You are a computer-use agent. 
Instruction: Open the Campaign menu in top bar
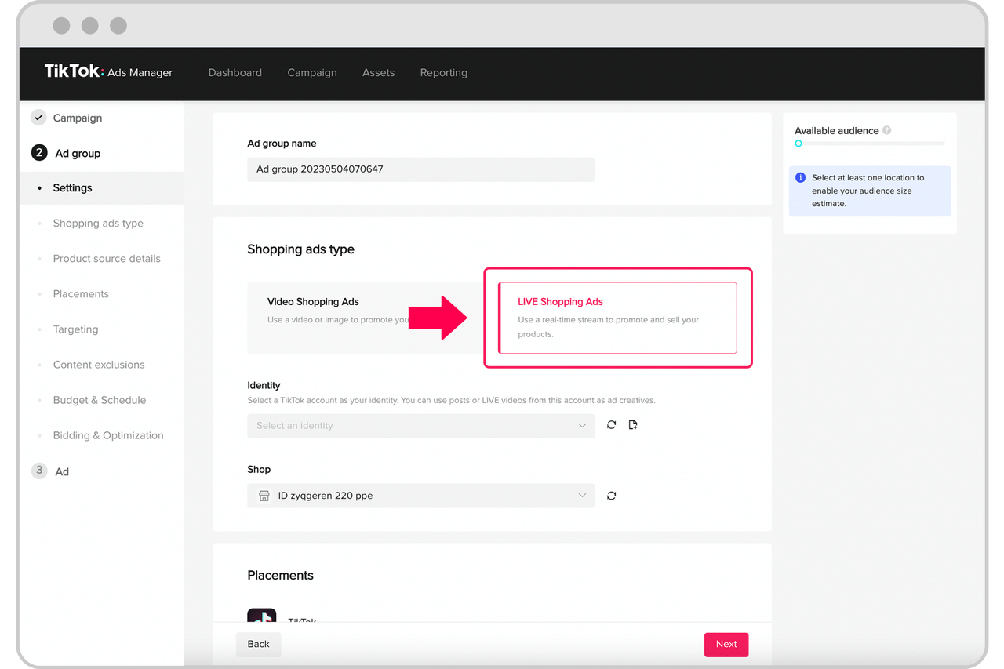(312, 72)
